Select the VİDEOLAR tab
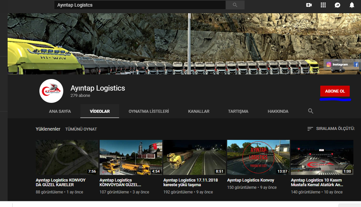The height and width of the screenshot is (207, 361). tap(100, 111)
